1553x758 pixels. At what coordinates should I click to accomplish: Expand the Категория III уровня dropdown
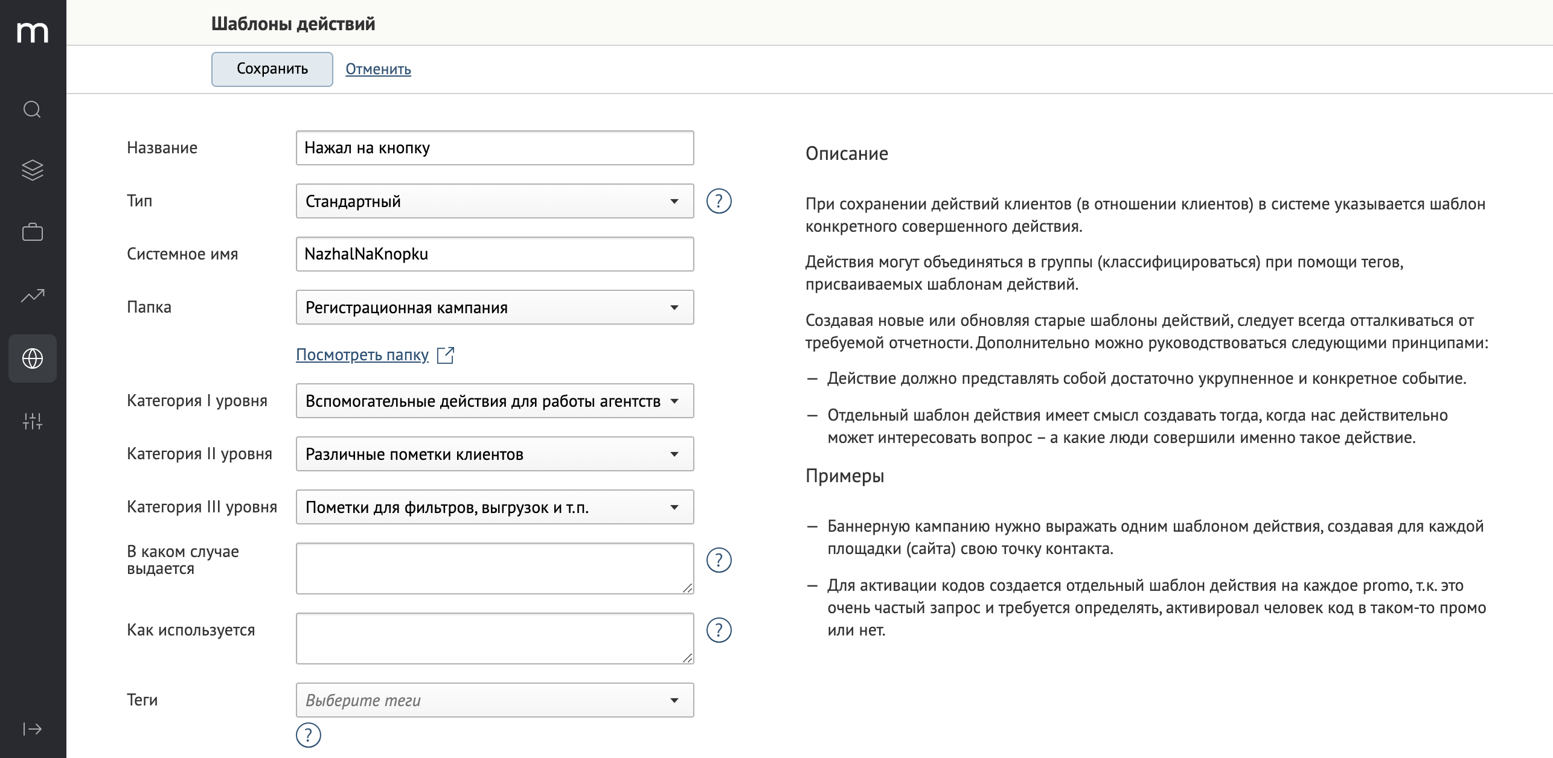pos(495,507)
